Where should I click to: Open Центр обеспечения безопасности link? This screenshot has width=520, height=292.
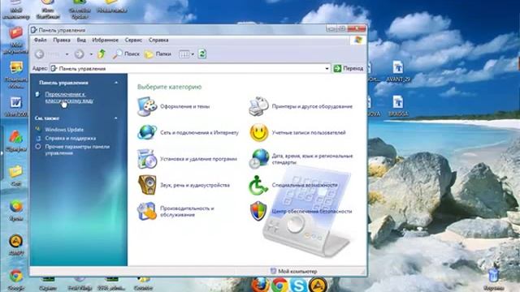(x=312, y=211)
